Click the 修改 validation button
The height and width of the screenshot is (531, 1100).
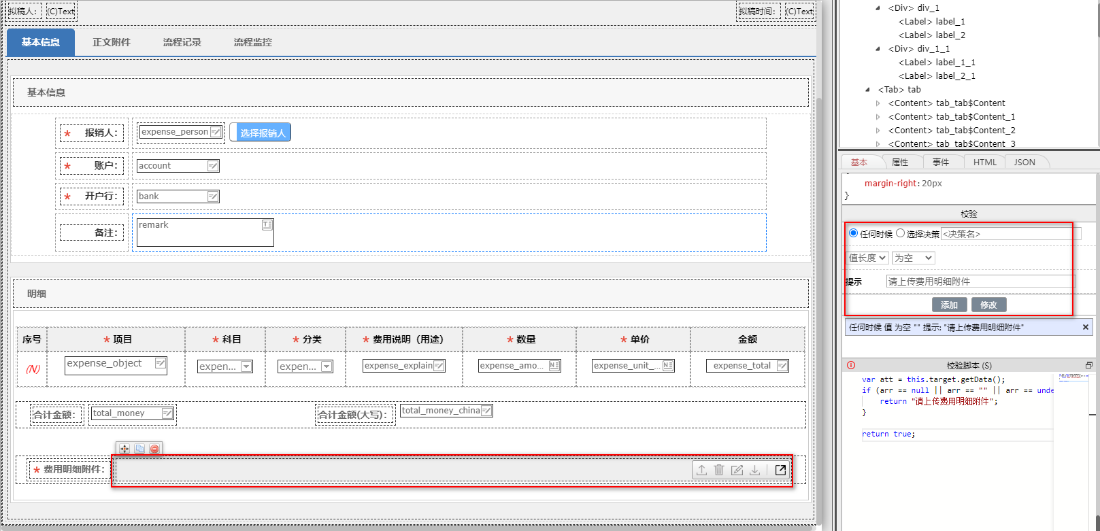coord(988,305)
